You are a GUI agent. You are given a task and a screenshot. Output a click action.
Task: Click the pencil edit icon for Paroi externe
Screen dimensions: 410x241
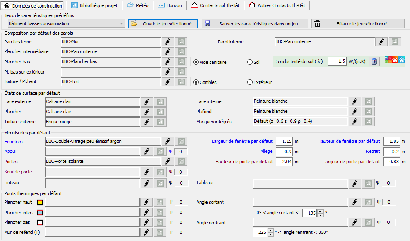(x=167, y=42)
